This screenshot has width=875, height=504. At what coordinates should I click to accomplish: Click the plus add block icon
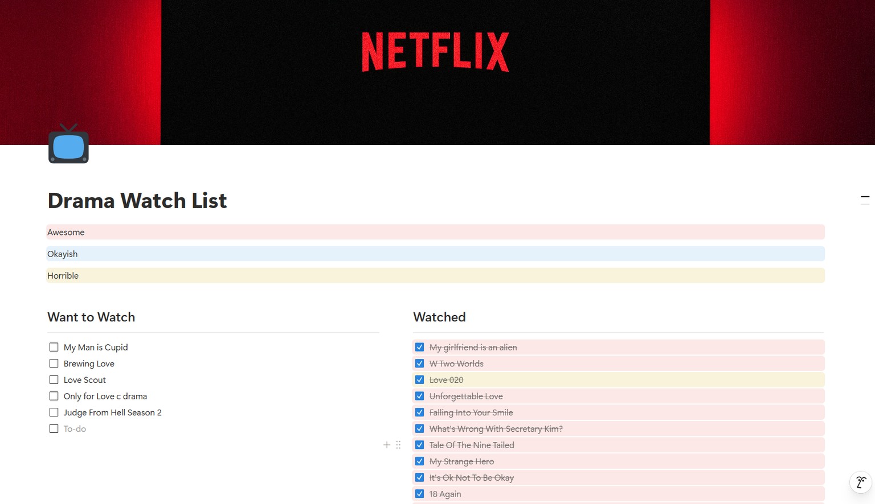(387, 445)
